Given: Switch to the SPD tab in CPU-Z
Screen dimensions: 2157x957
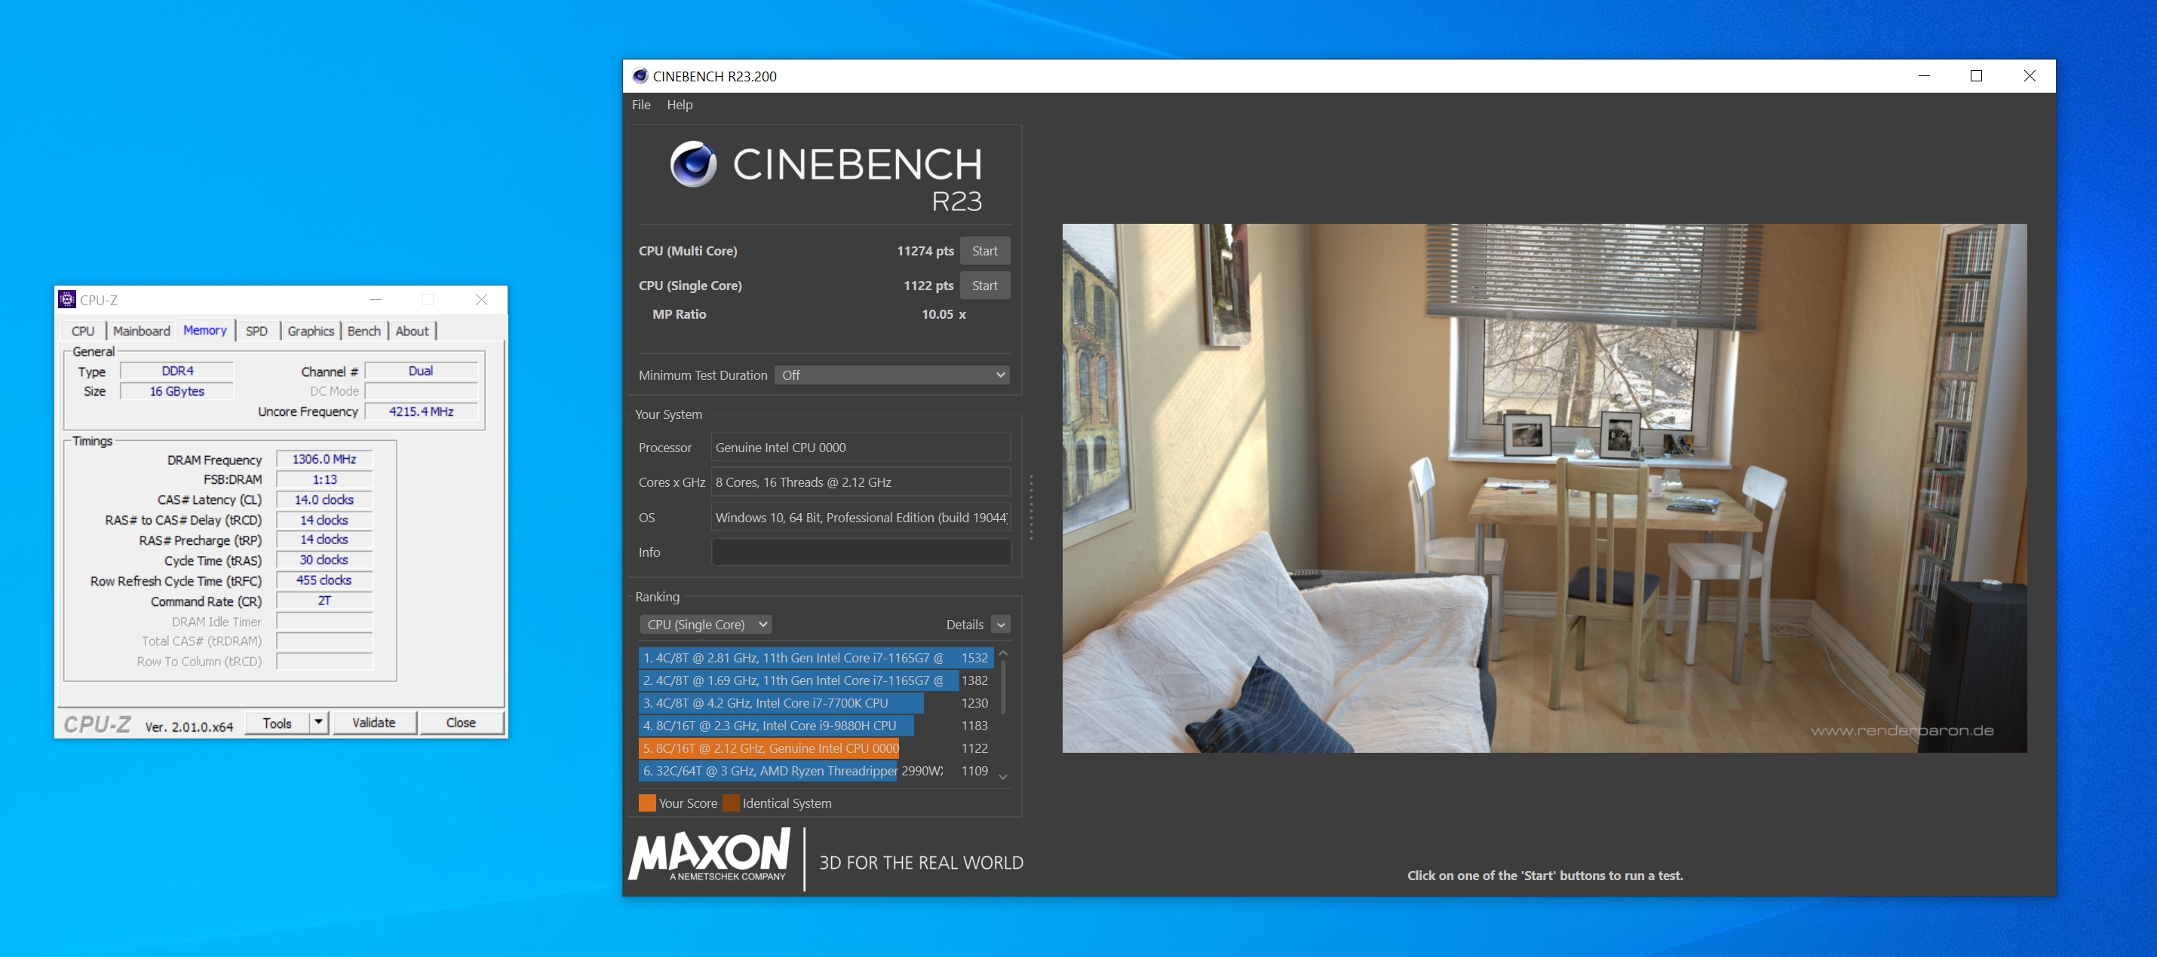Looking at the screenshot, I should click(x=256, y=332).
